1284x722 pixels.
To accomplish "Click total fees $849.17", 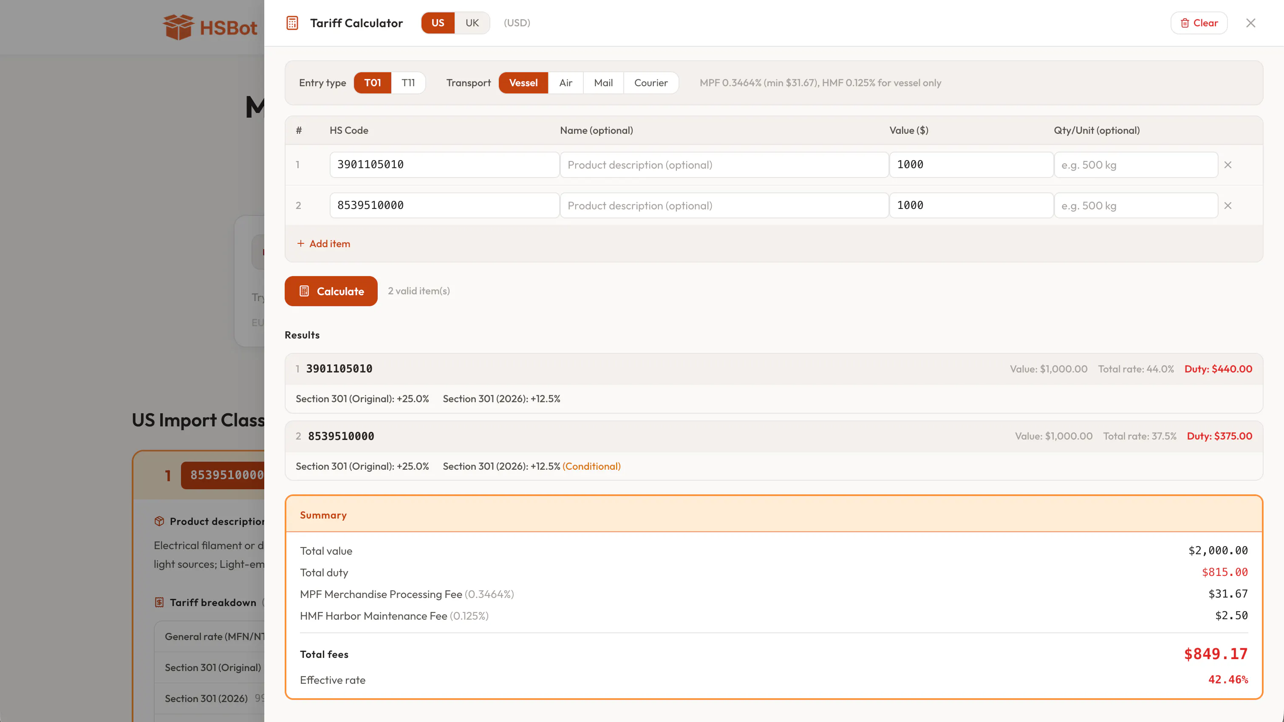I will [1216, 654].
